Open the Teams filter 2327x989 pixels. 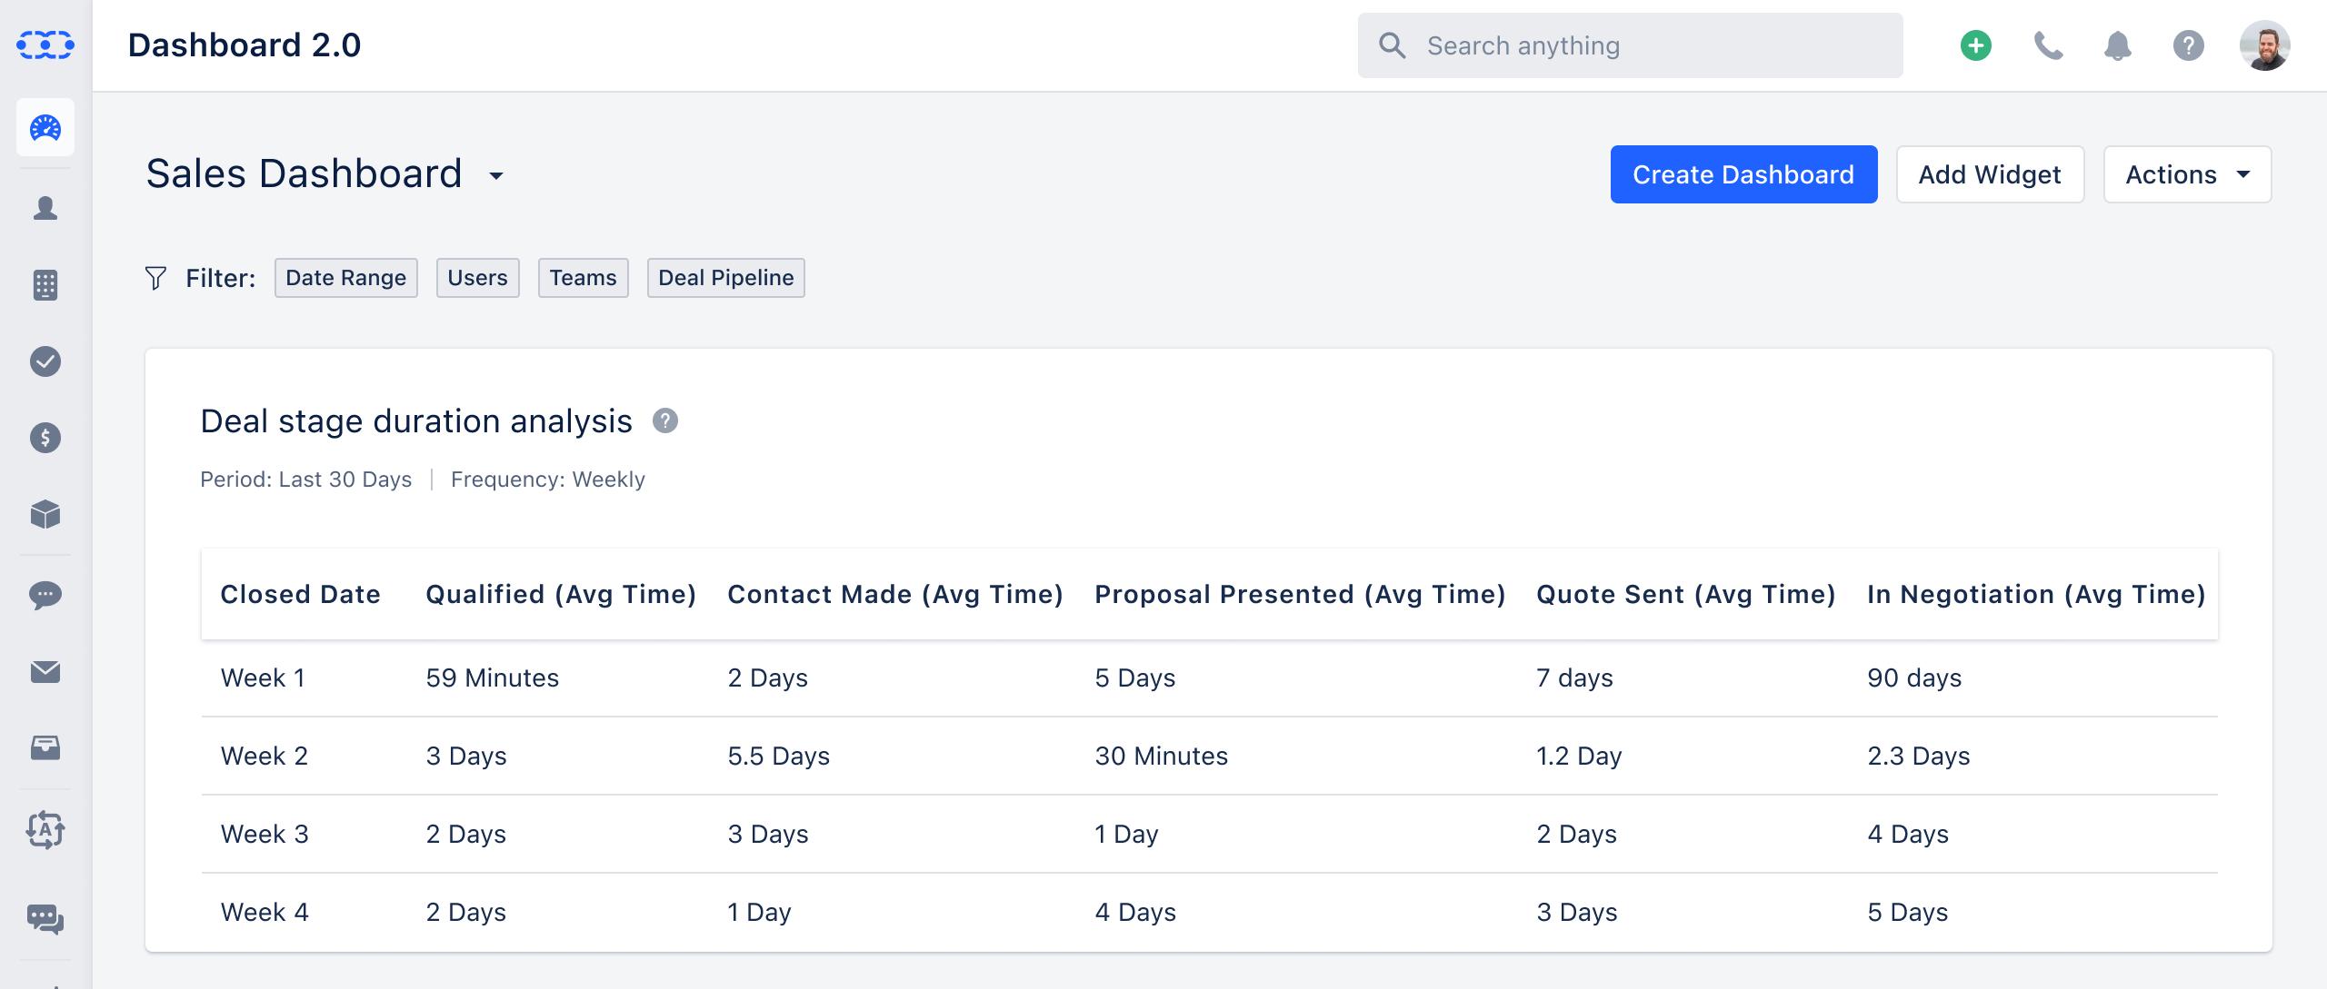584,278
